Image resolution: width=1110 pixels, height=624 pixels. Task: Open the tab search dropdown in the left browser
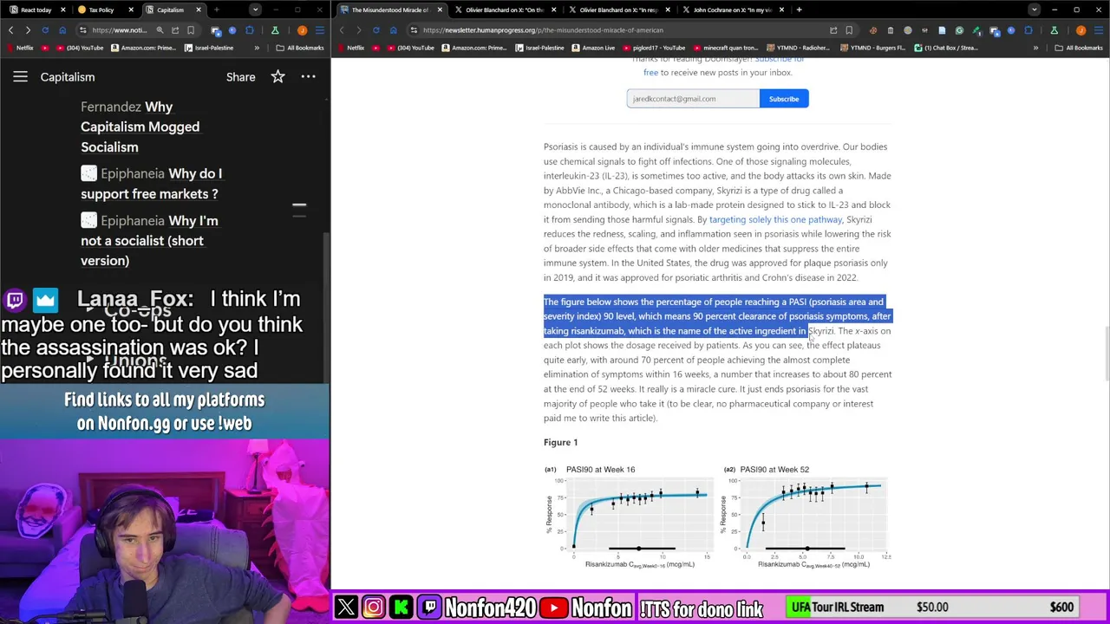click(255, 10)
